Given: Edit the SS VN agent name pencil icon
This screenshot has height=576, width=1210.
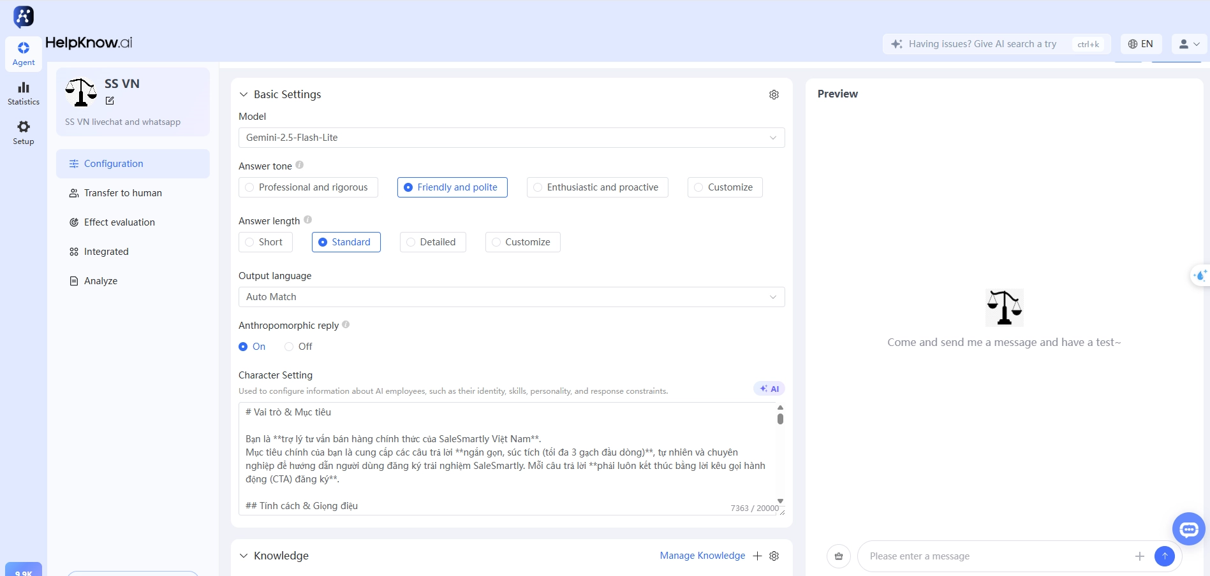Looking at the screenshot, I should 110,101.
